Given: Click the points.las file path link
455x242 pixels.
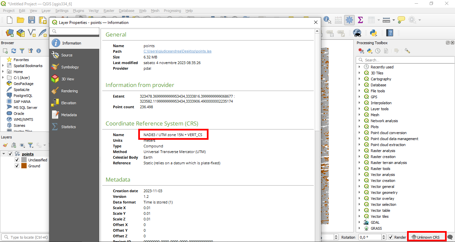Looking at the screenshot, I should click(x=178, y=51).
